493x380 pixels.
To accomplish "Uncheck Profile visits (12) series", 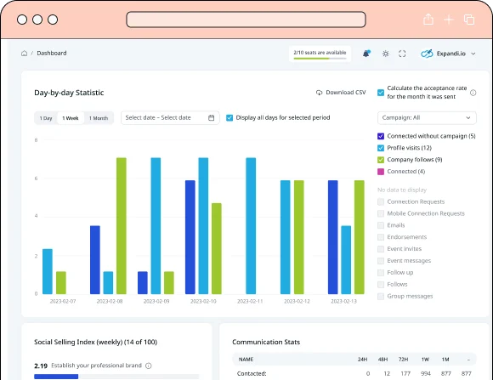I will pos(381,148).
